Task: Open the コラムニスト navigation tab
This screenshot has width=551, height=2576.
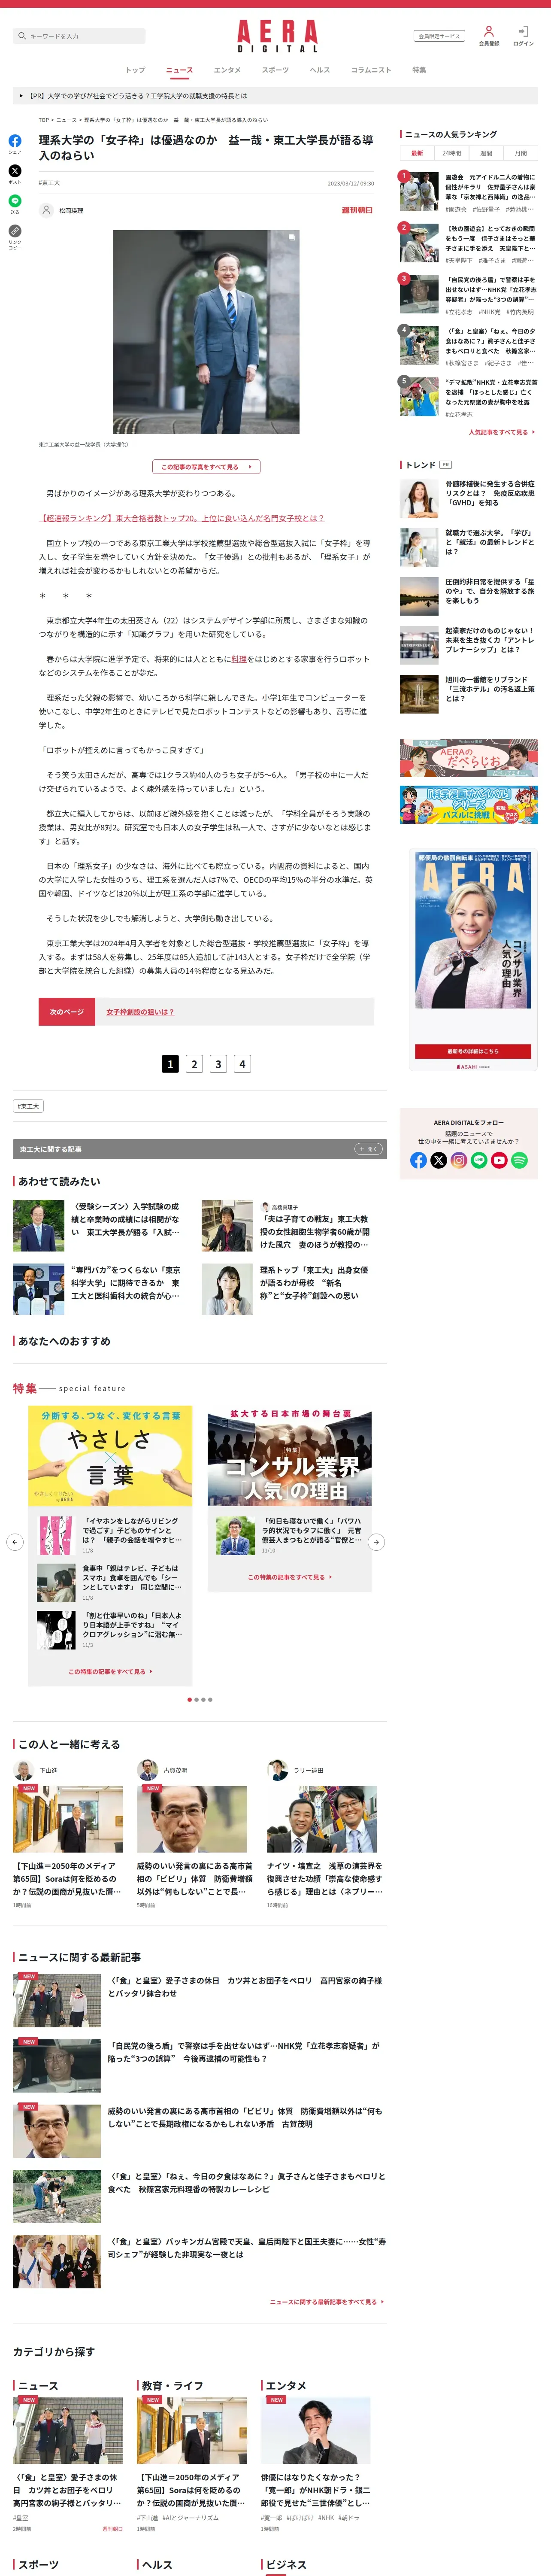Action: coord(371,70)
